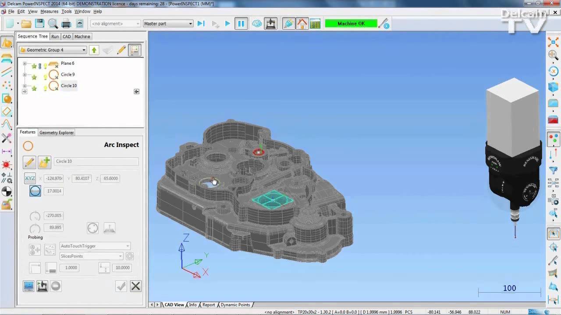Open the Tools menu

[66, 11]
